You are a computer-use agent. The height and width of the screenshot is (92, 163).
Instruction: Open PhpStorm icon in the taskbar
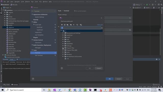tap(90, 90)
